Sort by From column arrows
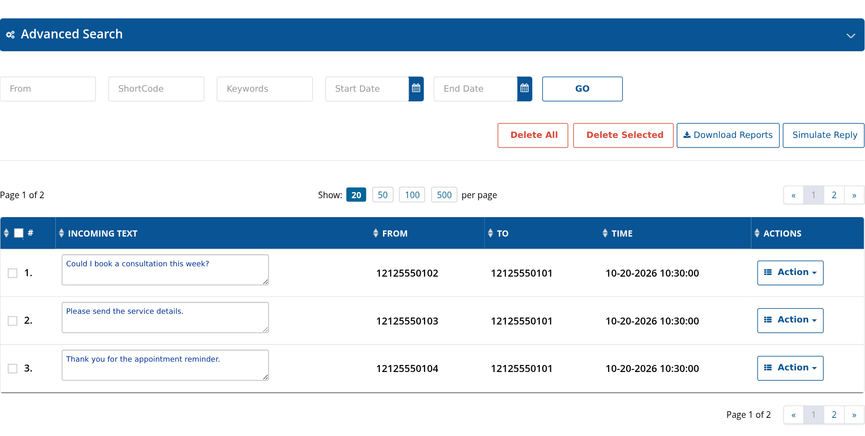The width and height of the screenshot is (865, 436). [x=376, y=233]
